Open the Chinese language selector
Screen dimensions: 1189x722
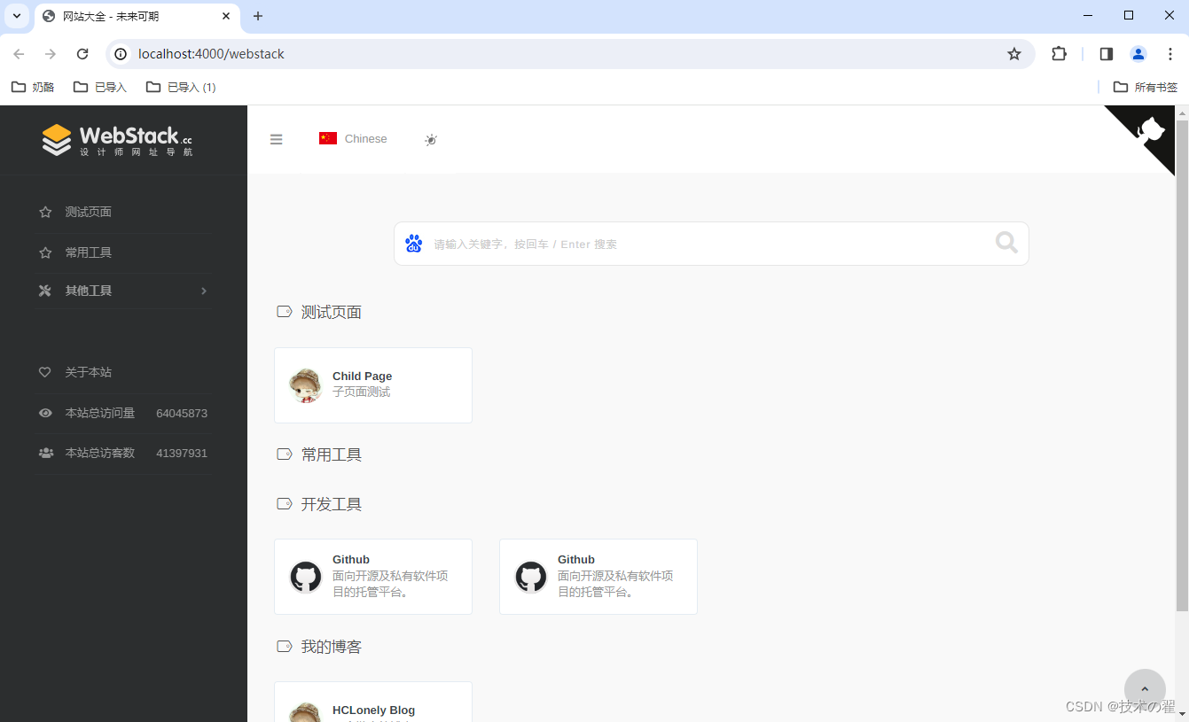tap(352, 138)
